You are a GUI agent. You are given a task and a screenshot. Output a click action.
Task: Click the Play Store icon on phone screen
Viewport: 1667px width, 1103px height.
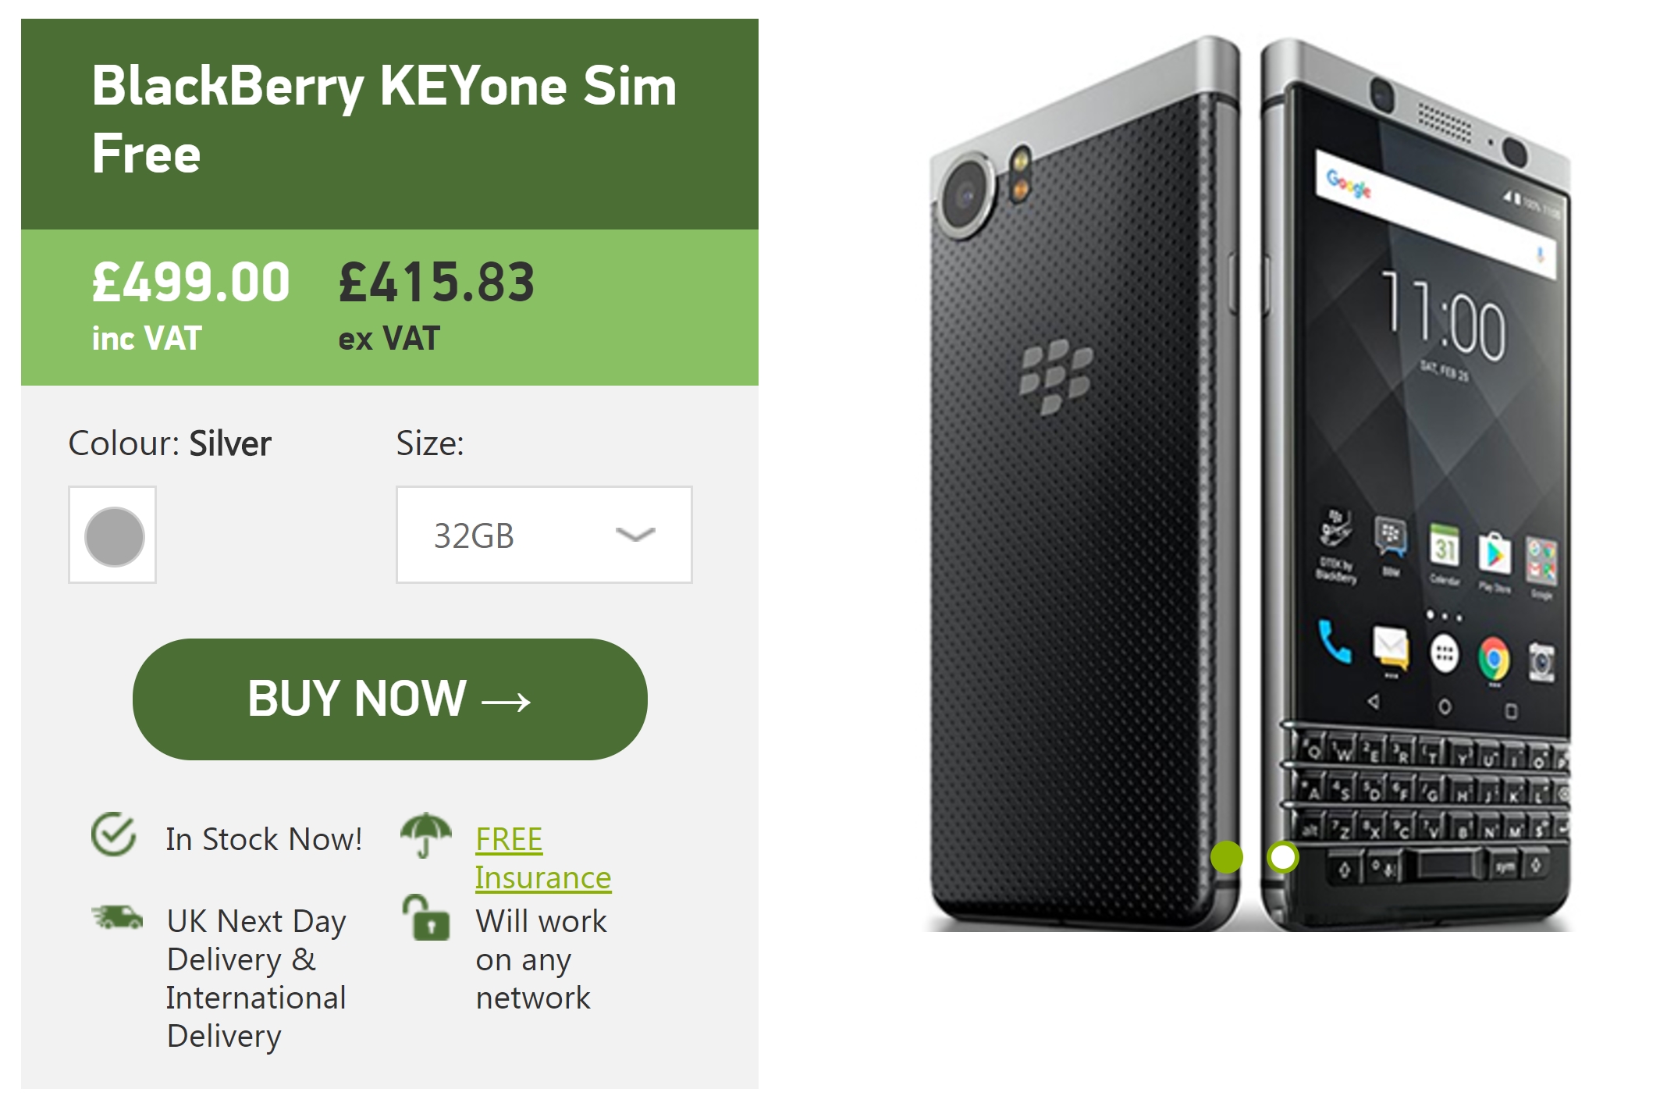tap(1495, 553)
